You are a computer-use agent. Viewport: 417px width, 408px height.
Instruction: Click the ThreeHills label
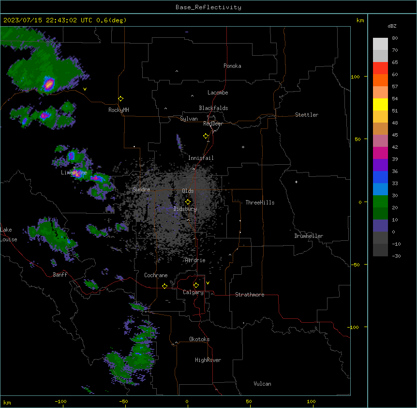pyautogui.click(x=260, y=203)
